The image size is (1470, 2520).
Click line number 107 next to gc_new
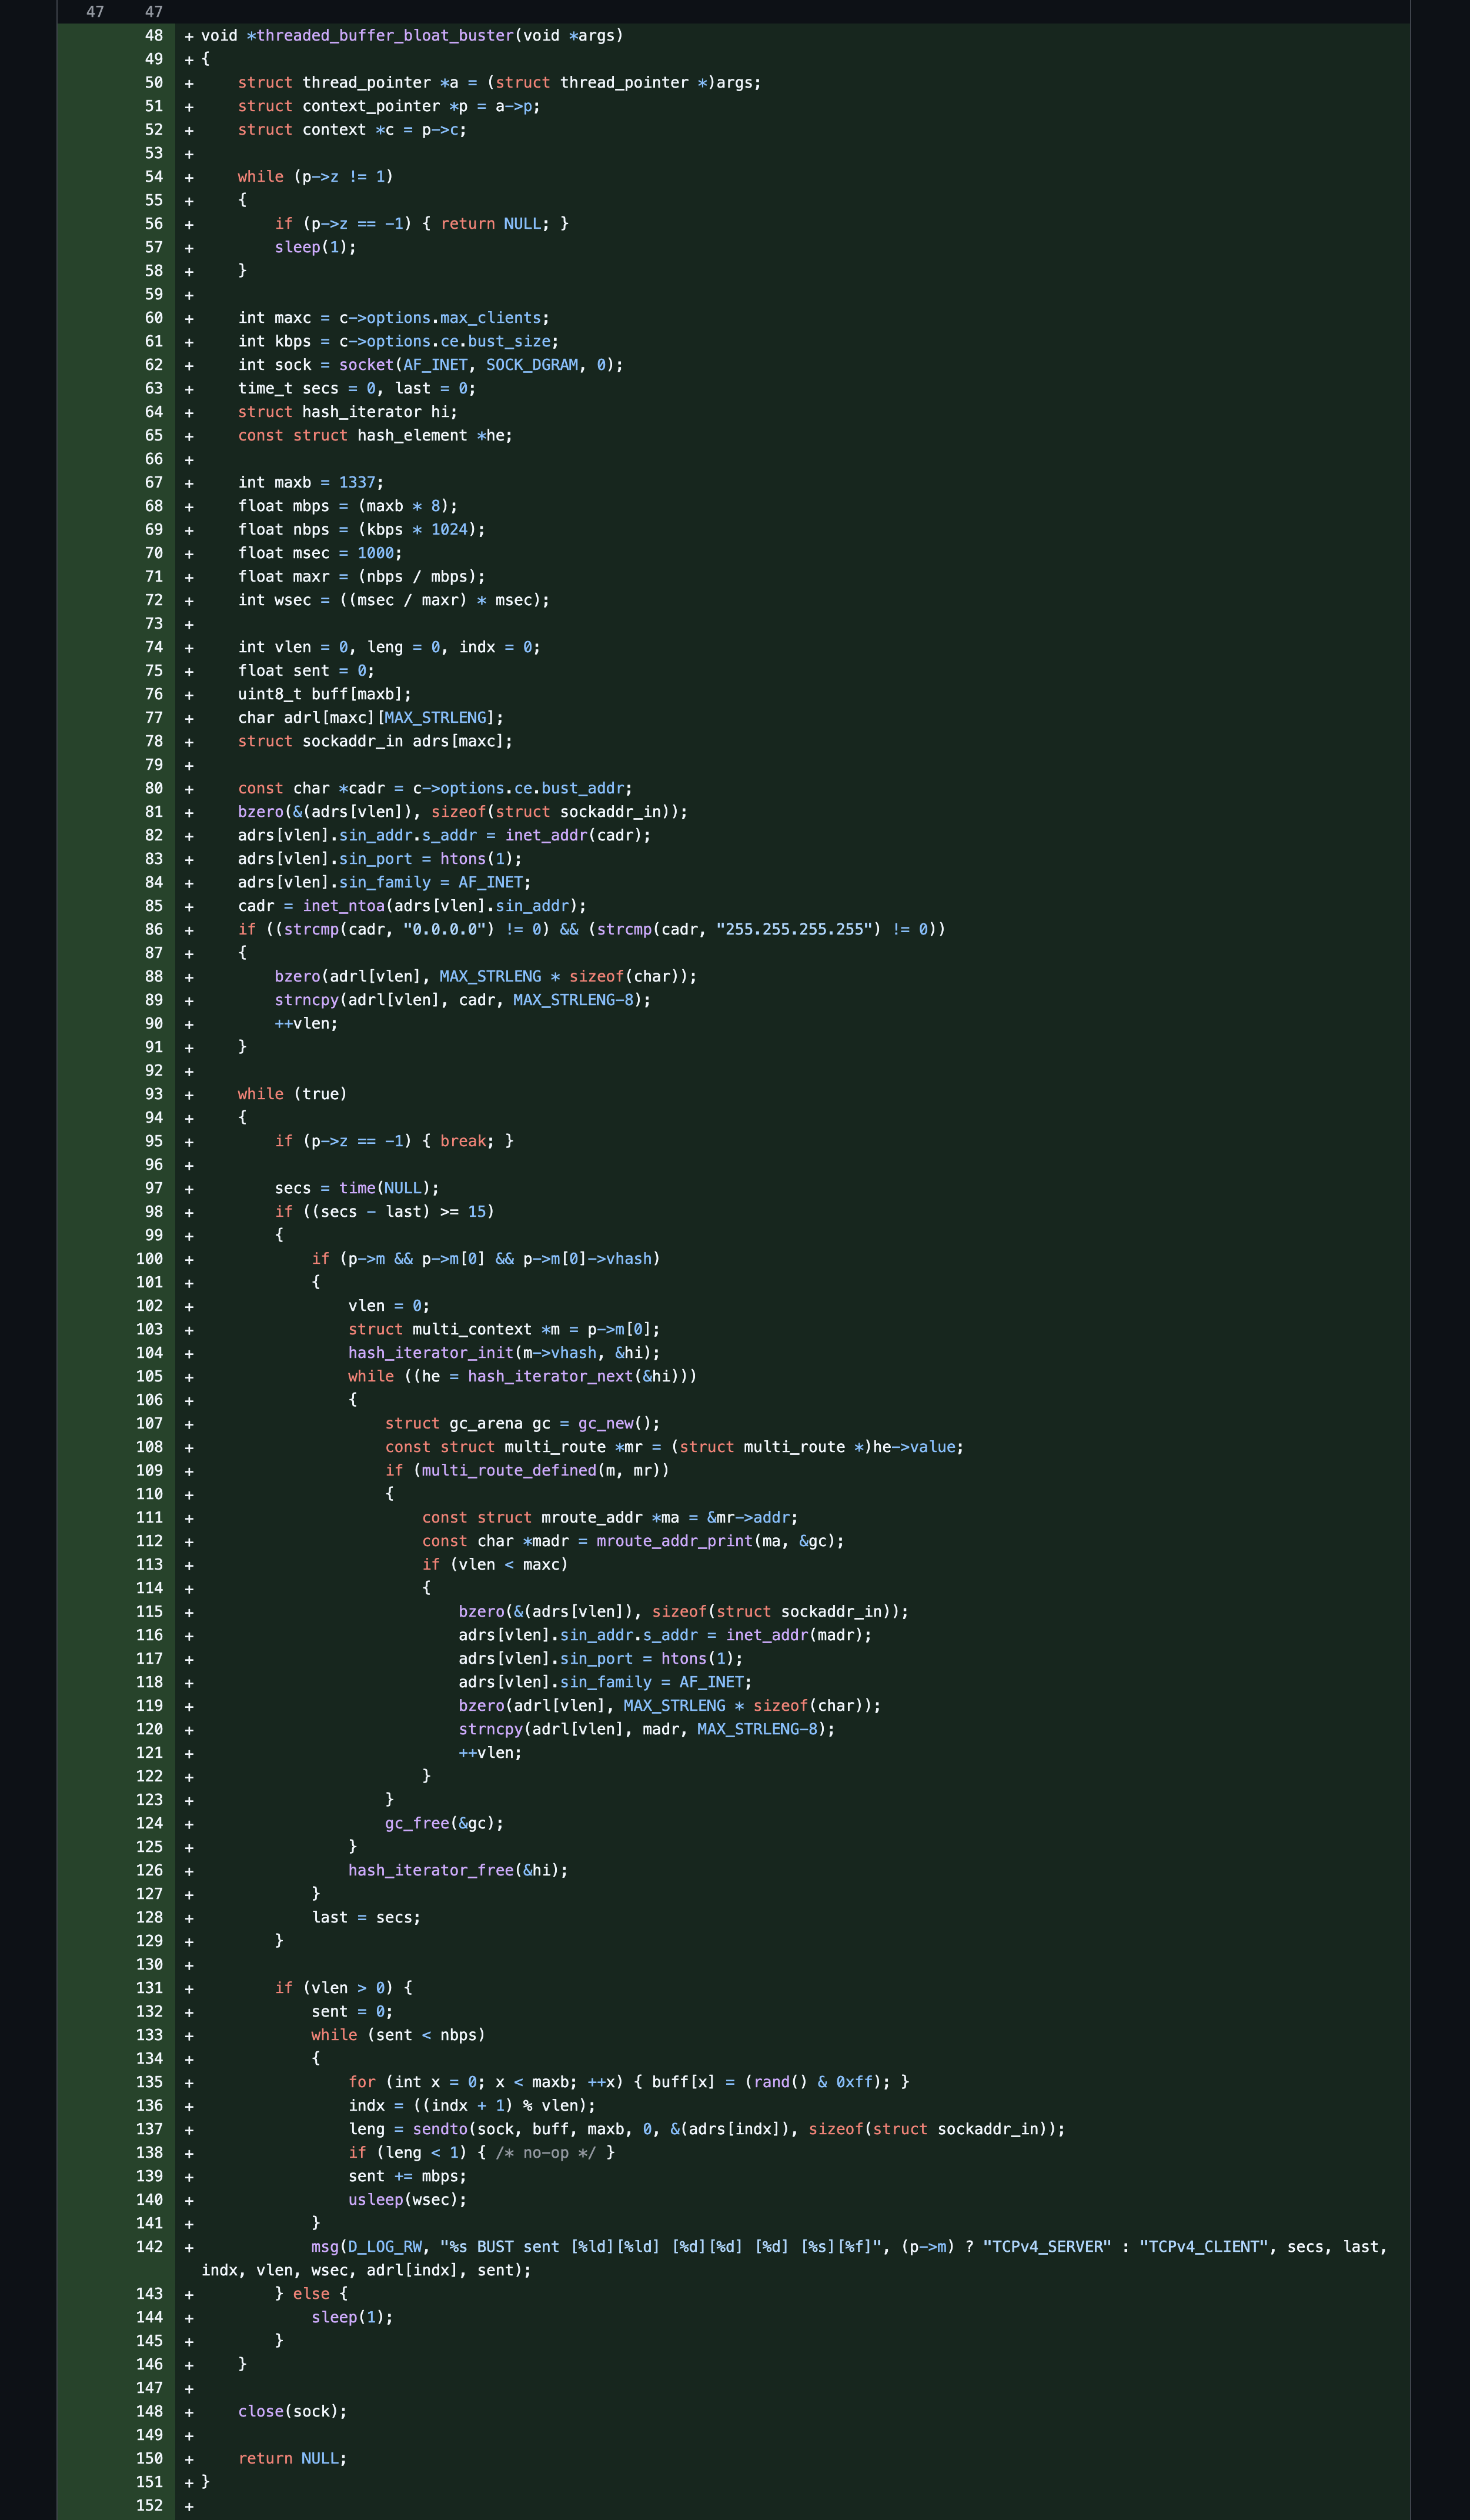click(149, 1423)
